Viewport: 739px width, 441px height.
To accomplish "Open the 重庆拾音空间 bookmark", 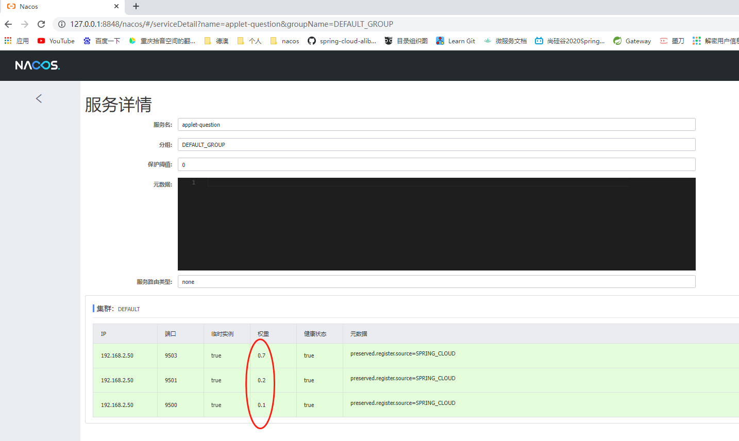I will [x=162, y=41].
